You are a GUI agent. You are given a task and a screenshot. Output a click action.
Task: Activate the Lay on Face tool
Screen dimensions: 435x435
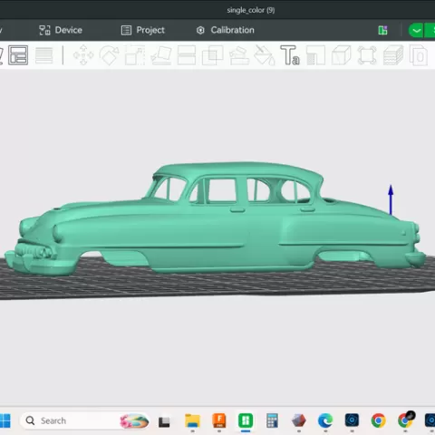[160, 55]
